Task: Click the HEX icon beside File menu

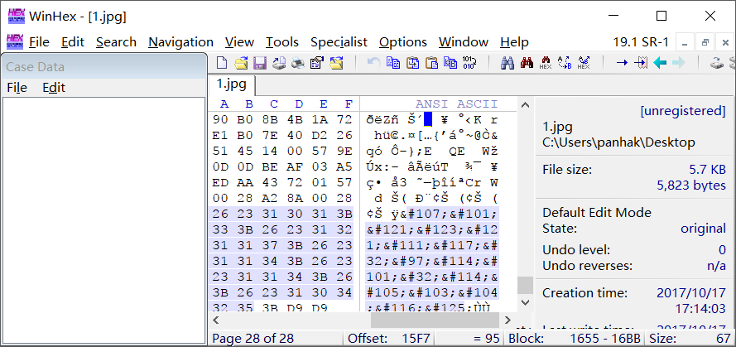Action: (15, 41)
